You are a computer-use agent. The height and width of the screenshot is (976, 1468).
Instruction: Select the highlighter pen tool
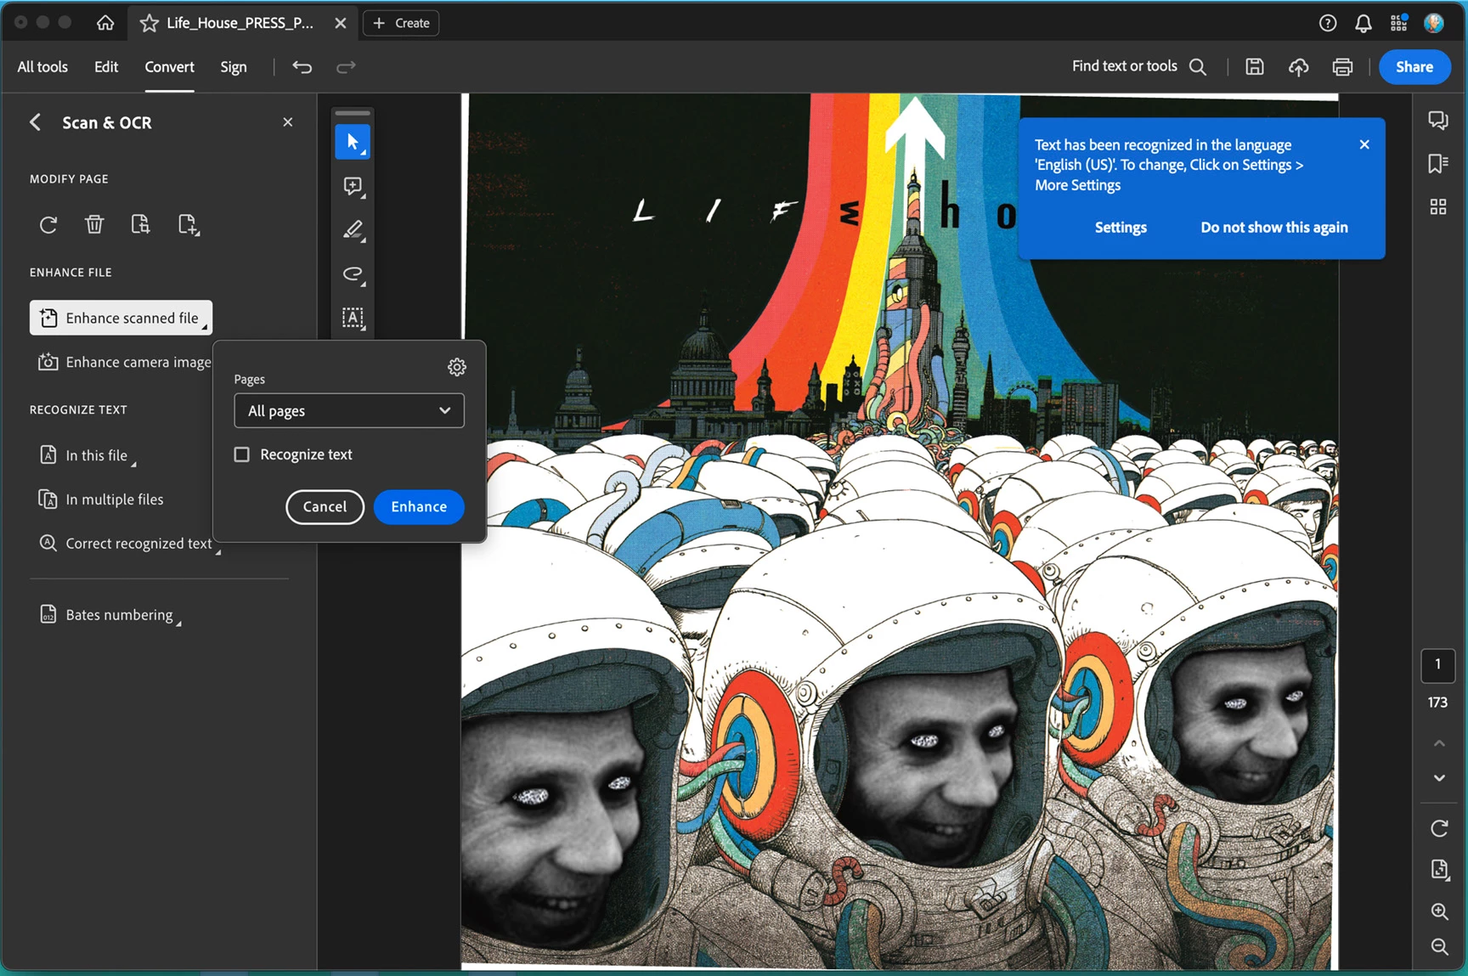tap(353, 230)
